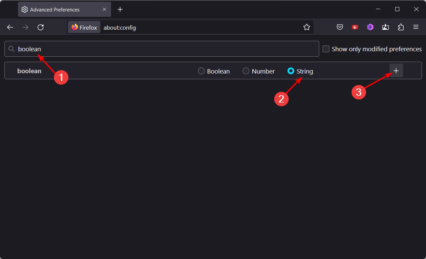The width and height of the screenshot is (426, 259).
Task: Bookmark this page with the star icon
Action: (306, 27)
